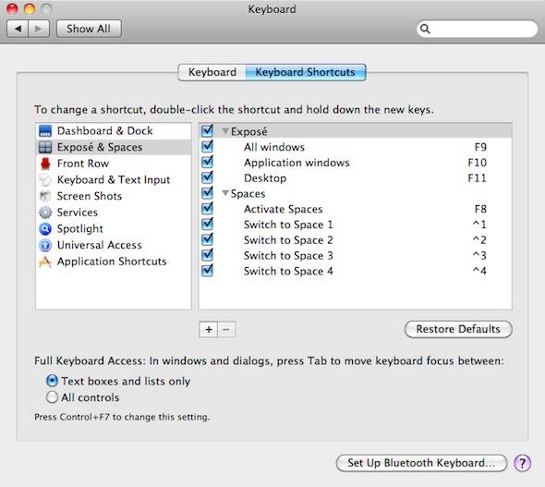Select Universal Access category label

100,245
